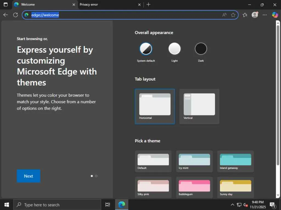This screenshot has width=281, height=210.
Task: Open the taskbar clock and date
Action: [258, 205]
